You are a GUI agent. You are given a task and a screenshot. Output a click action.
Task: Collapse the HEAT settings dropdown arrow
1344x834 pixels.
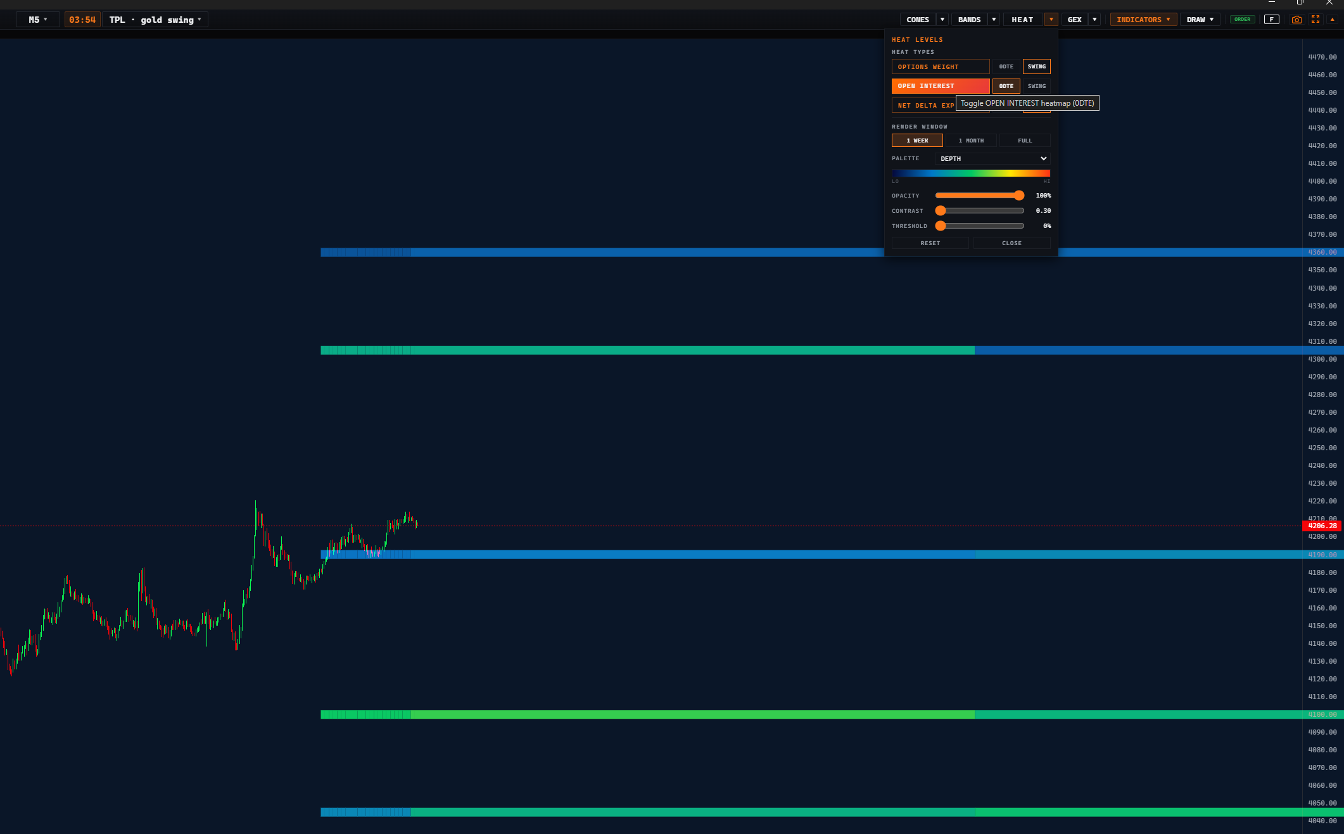tap(1051, 20)
